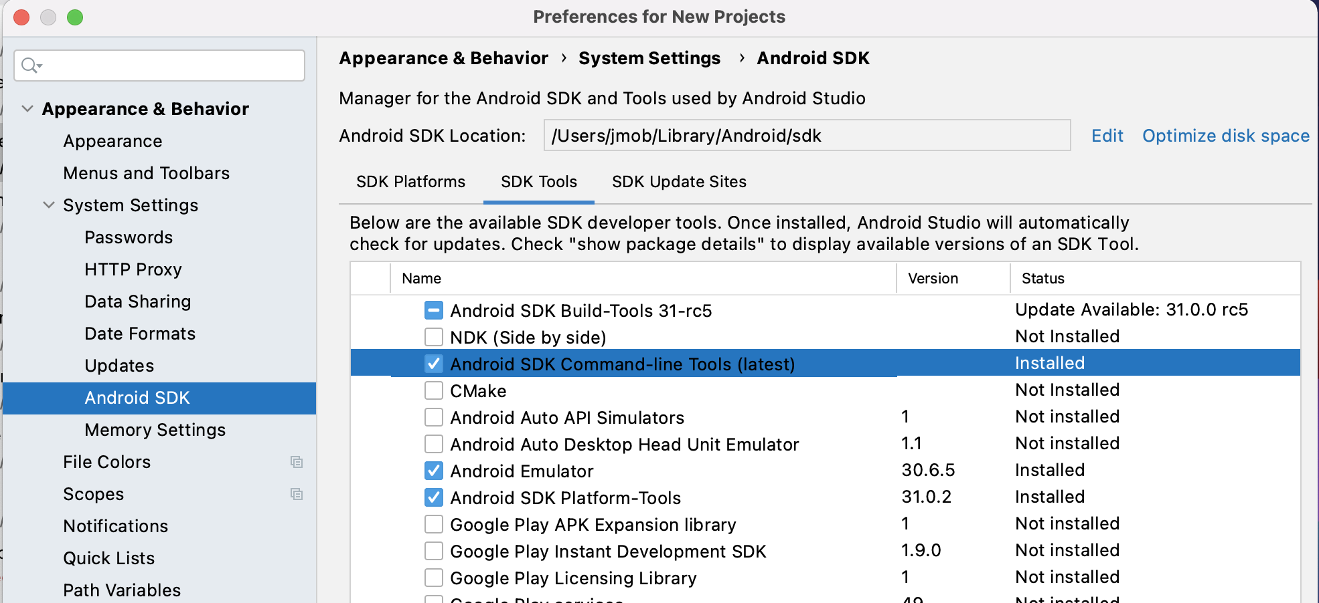
Task: Click 'Installed' status of Command-line Tools
Action: (1049, 363)
